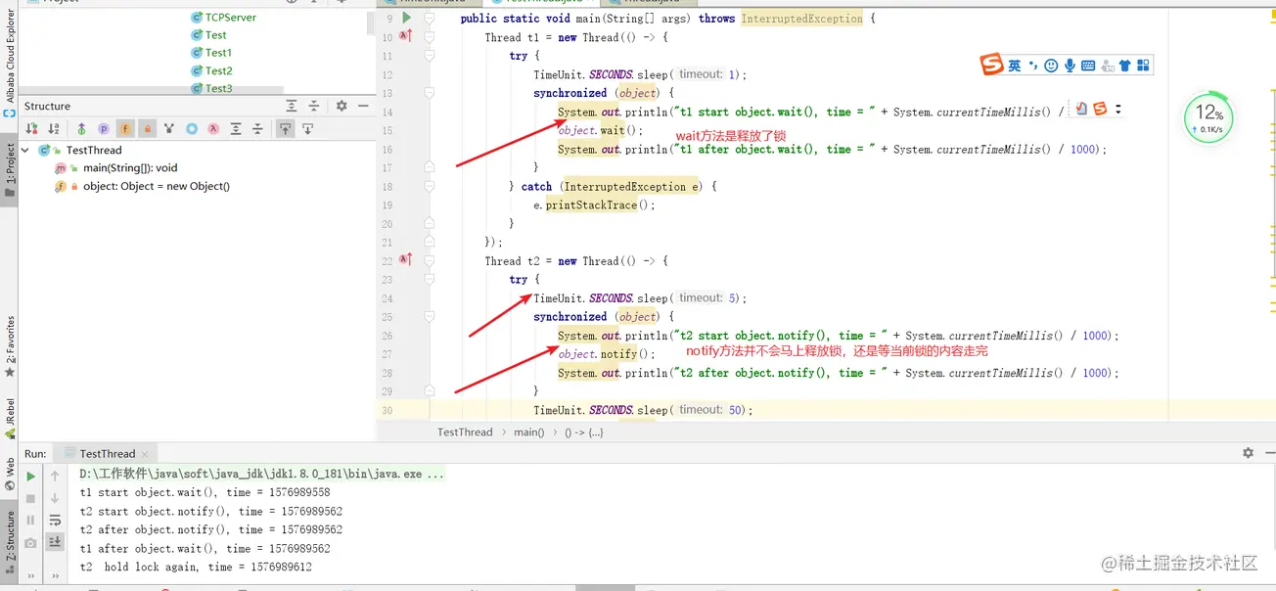Toggle Show Properties in Structure
Image resolution: width=1276 pixels, height=591 pixels.
pos(103,128)
